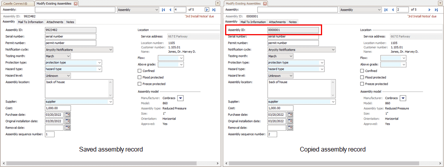Viewport: 444px width, 167px height.
Task: Click horizontal scrollbar under saved assembly record
Action: (x=109, y=163)
